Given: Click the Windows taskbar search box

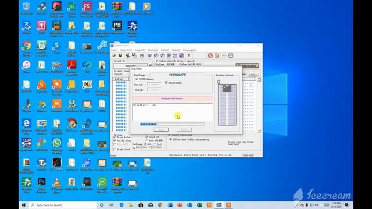Looking at the screenshot, I should 63,205.
